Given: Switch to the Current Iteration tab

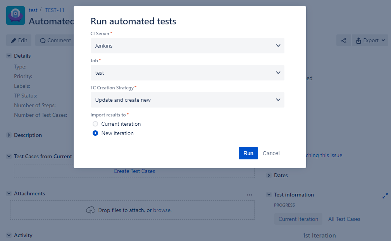Looking at the screenshot, I should 298,219.
